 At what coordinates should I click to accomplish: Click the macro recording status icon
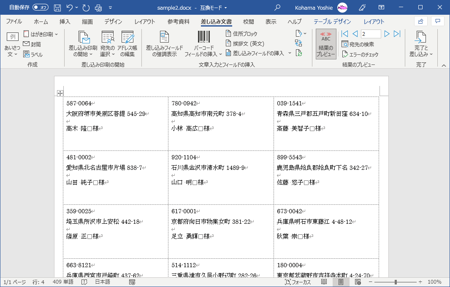pos(132,282)
